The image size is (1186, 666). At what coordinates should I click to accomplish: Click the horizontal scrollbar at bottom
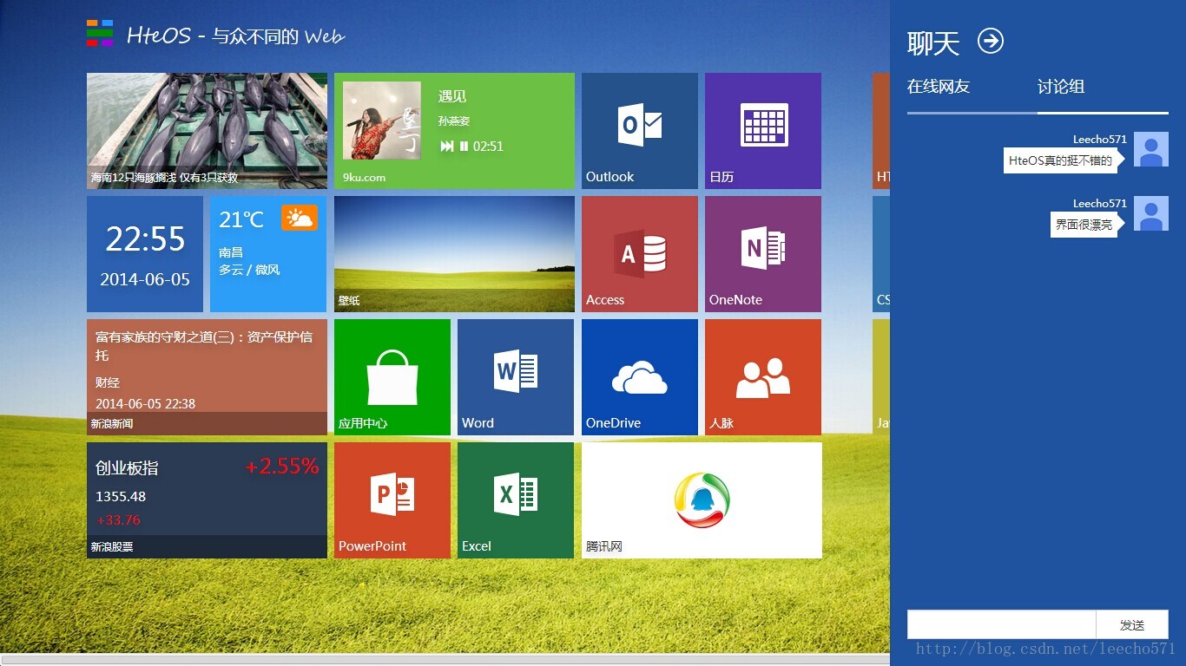pyautogui.click(x=445, y=659)
